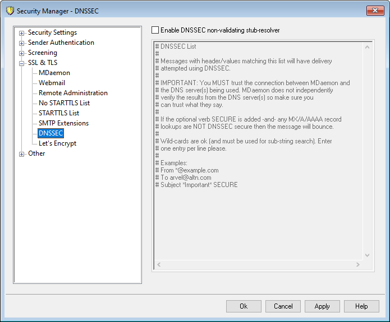Click the Security Manager shield icon in title bar

coord(9,10)
